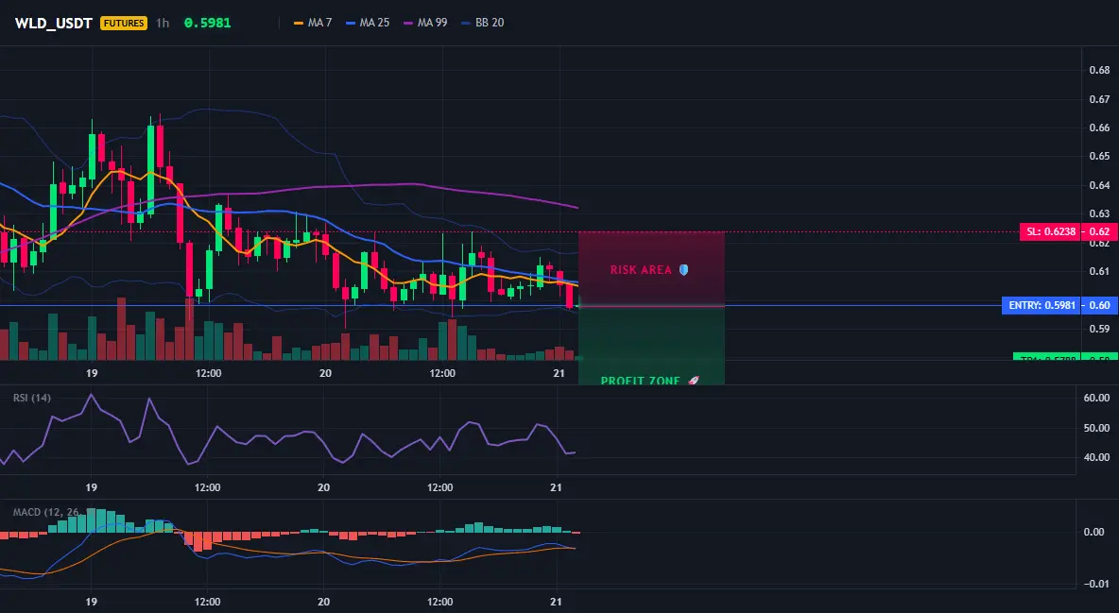Toggle the MA 99 legend item

click(425, 23)
